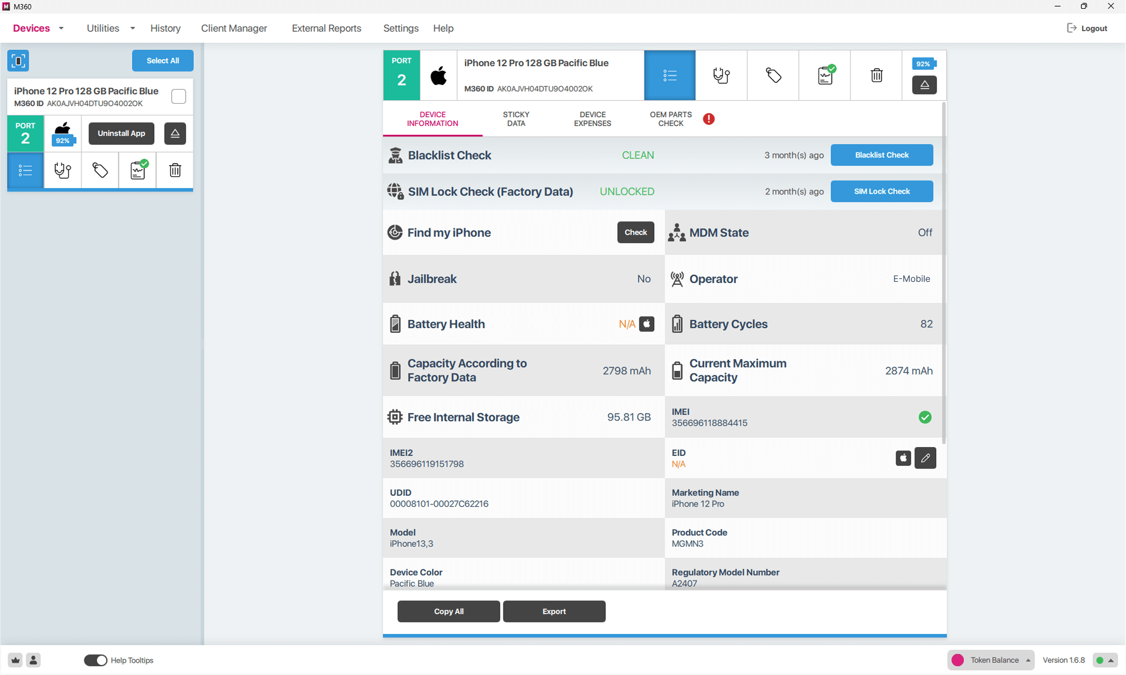Click the green IMEI verified checkmark
Image resolution: width=1126 pixels, height=675 pixels.
(x=925, y=417)
